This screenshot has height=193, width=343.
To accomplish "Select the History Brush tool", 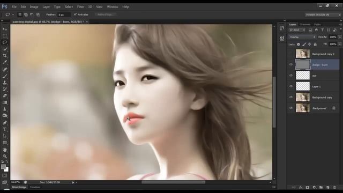I will point(5,89).
